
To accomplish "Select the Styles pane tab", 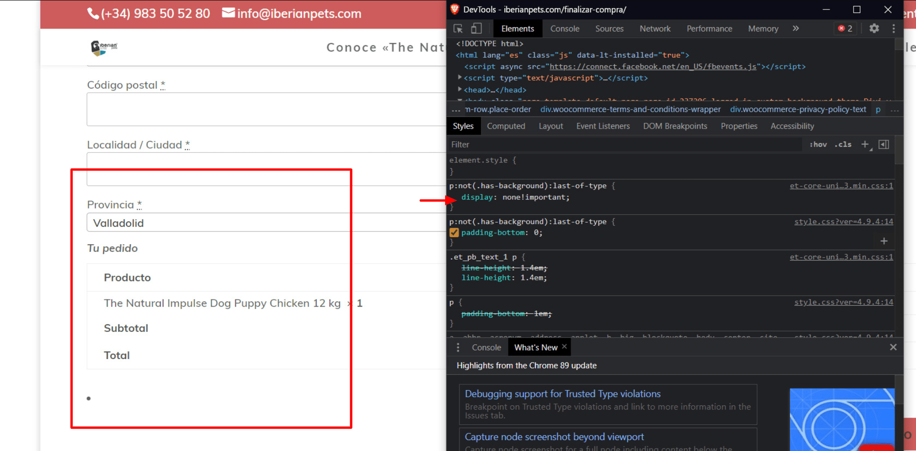I will pos(463,126).
